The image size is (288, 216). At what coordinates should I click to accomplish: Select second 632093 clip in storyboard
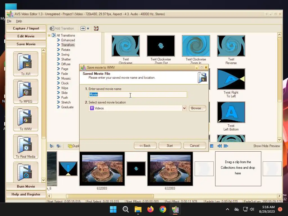[170, 169]
